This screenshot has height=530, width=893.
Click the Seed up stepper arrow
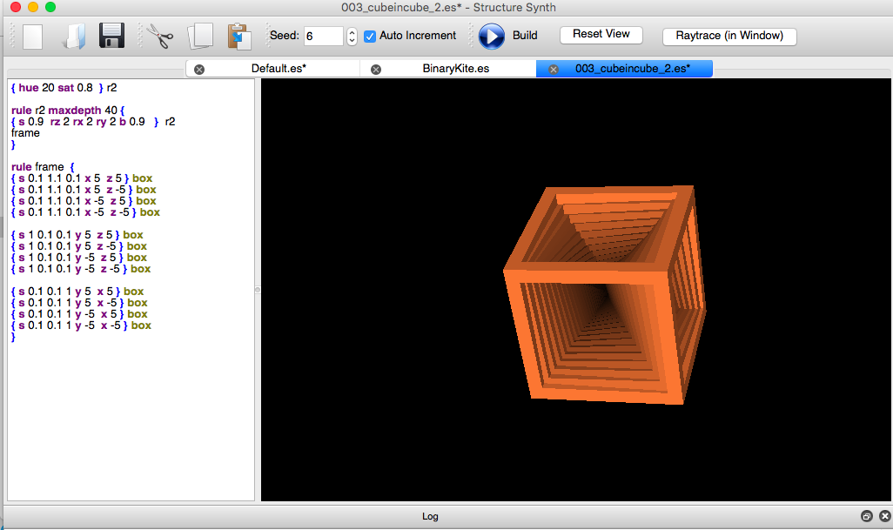point(351,31)
